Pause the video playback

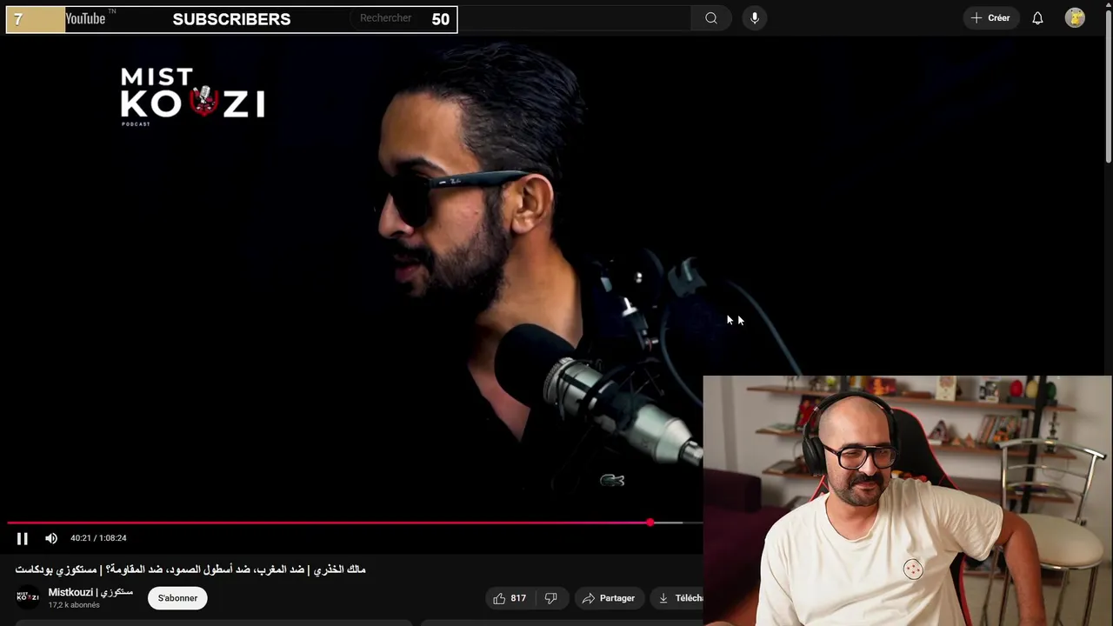coord(23,538)
